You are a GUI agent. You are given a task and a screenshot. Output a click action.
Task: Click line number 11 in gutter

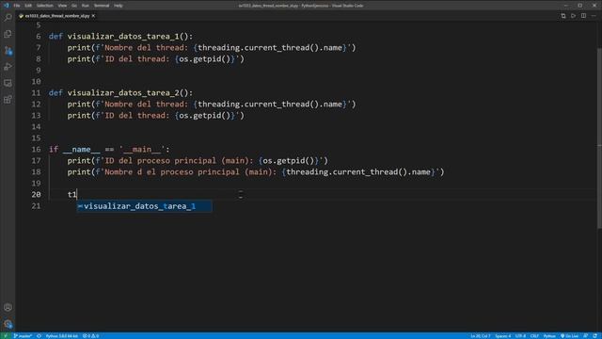[36, 93]
